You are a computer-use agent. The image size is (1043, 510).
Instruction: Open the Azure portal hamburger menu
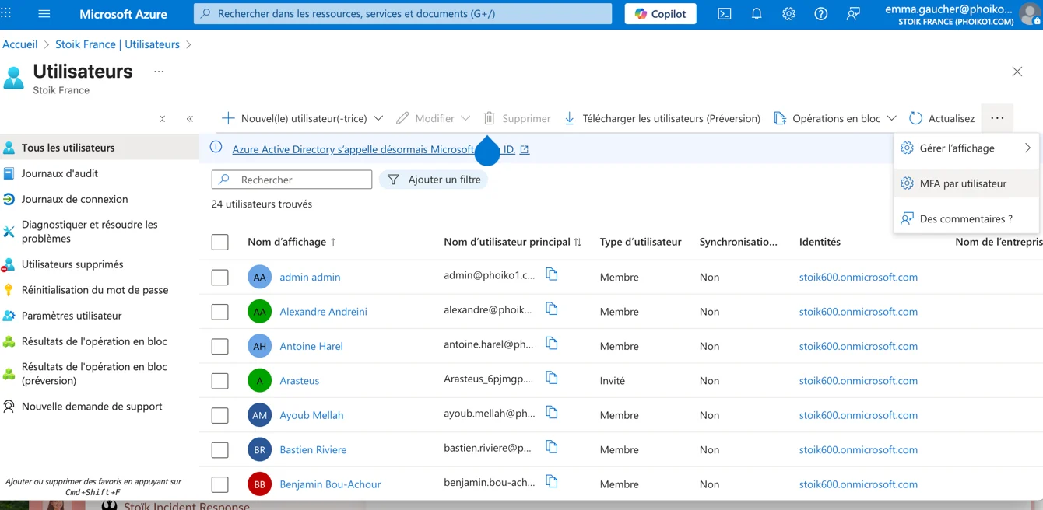[x=44, y=14]
